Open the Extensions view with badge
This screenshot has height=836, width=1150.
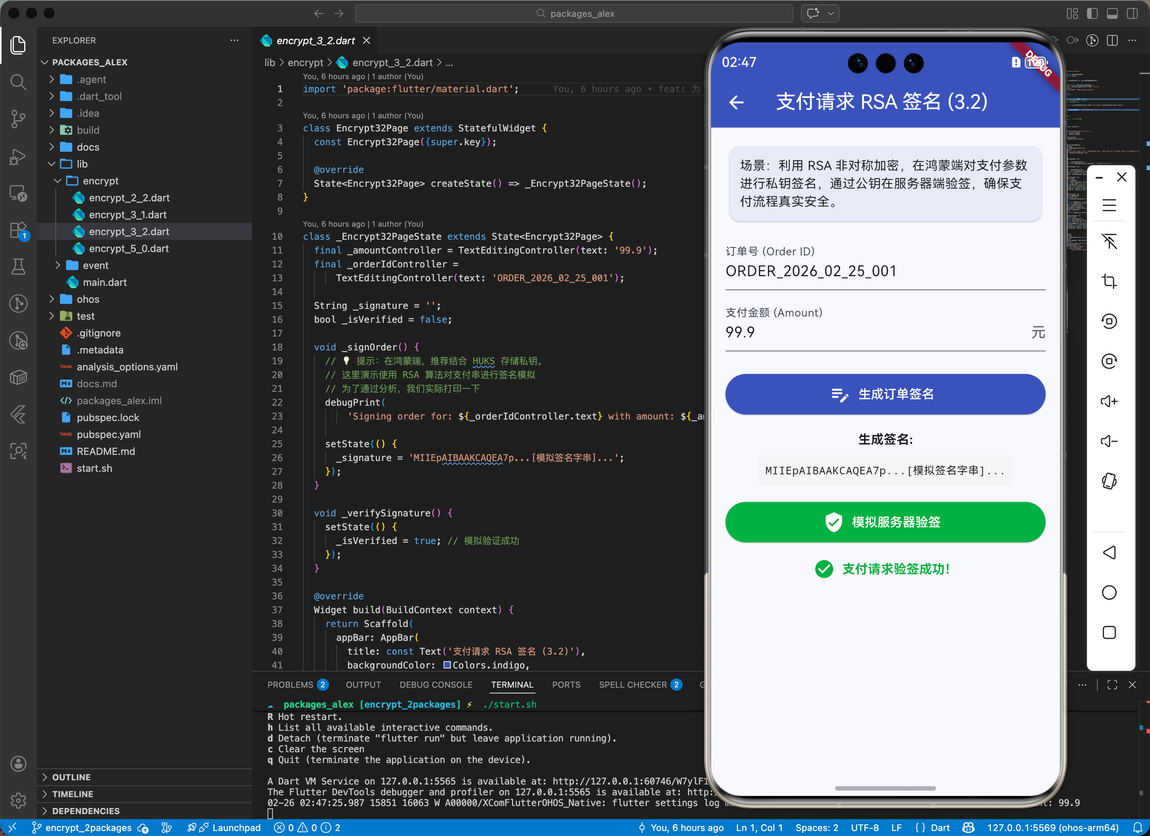(18, 230)
